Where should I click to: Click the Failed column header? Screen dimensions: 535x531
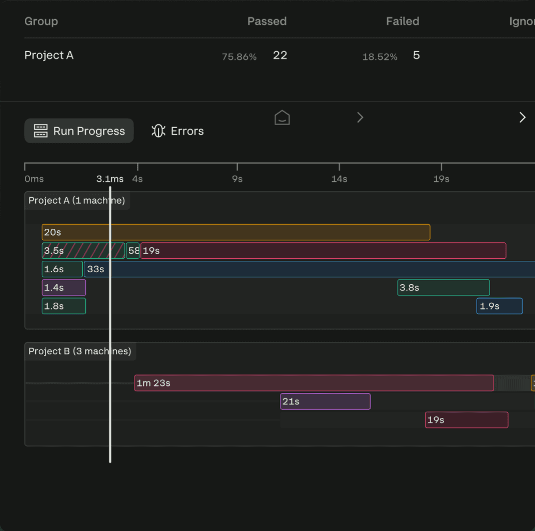point(403,21)
